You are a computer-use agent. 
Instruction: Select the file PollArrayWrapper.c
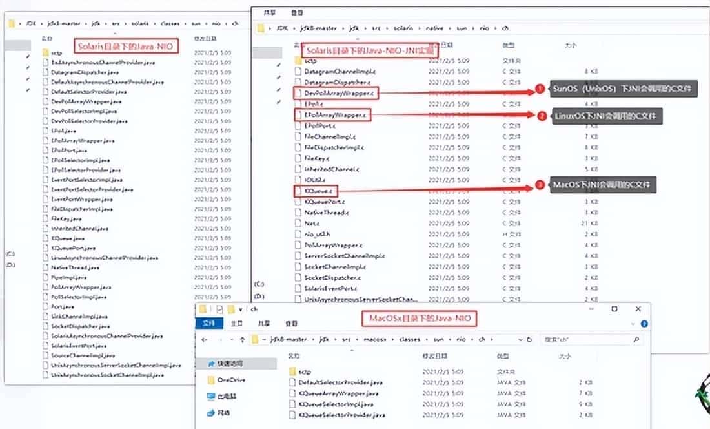coord(333,245)
